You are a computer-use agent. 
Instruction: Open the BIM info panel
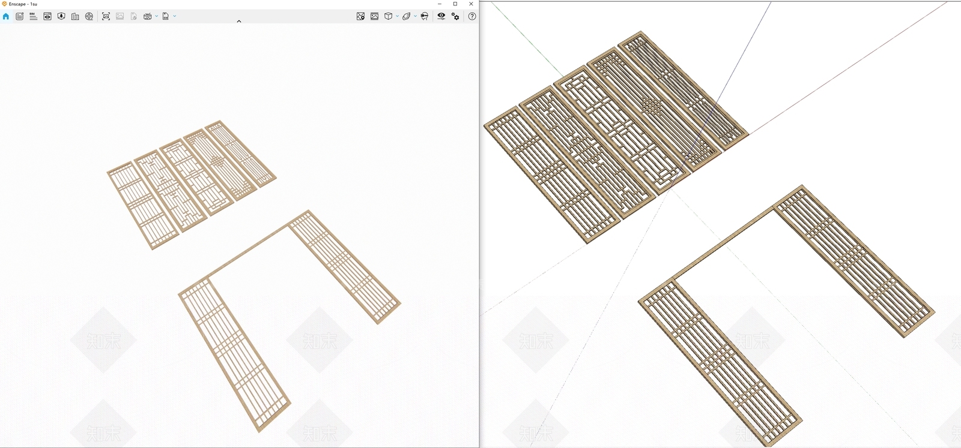coord(34,16)
